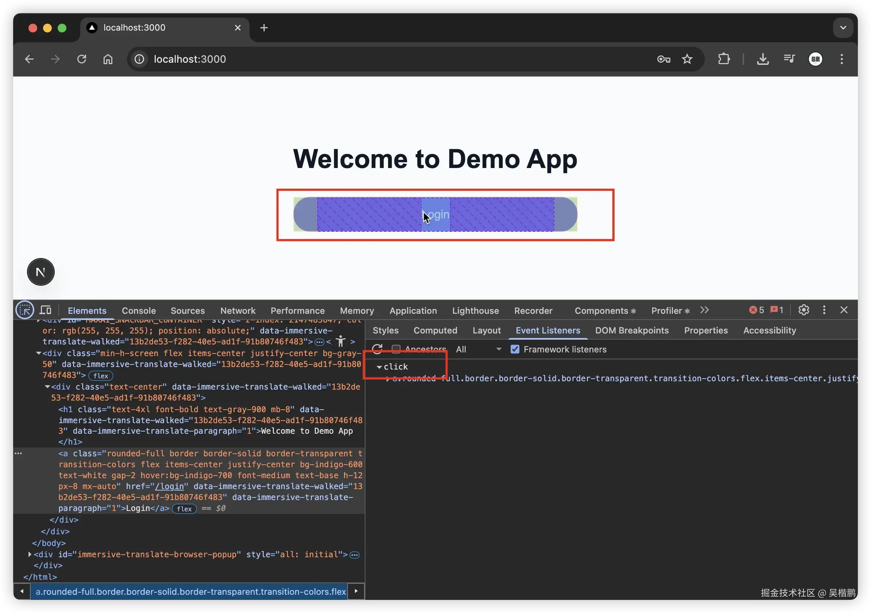Open the Chrome extensions icon

(724, 59)
